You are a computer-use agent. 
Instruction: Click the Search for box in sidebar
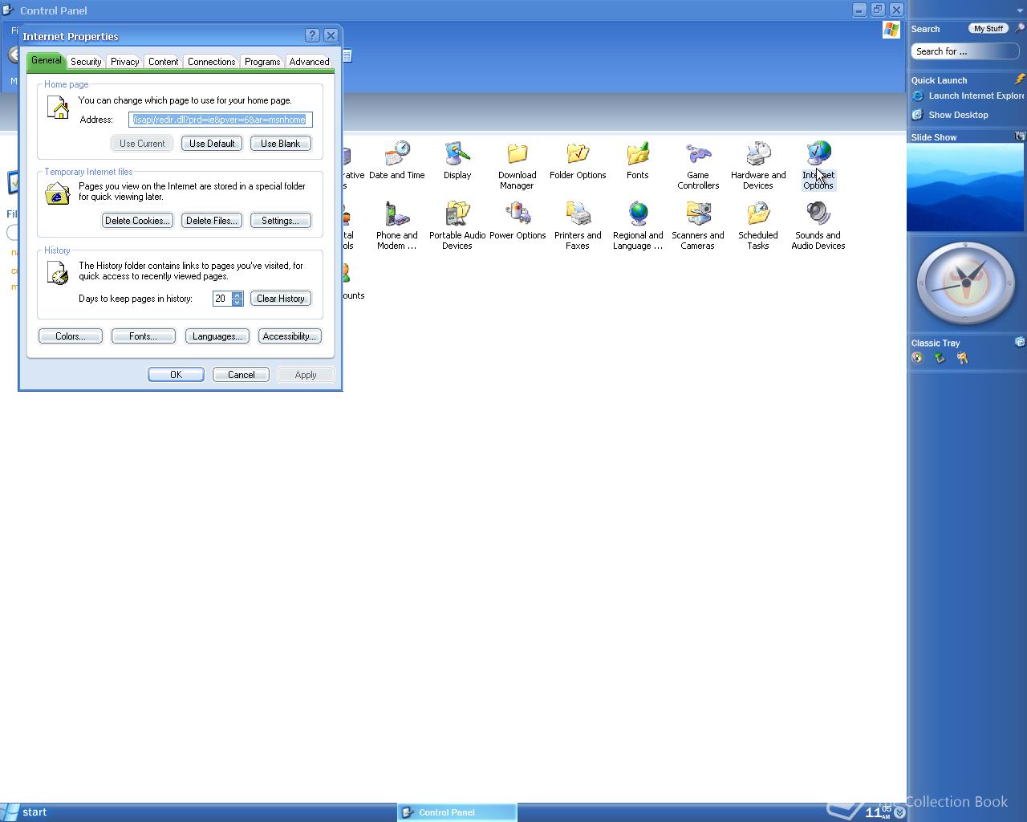click(x=964, y=51)
